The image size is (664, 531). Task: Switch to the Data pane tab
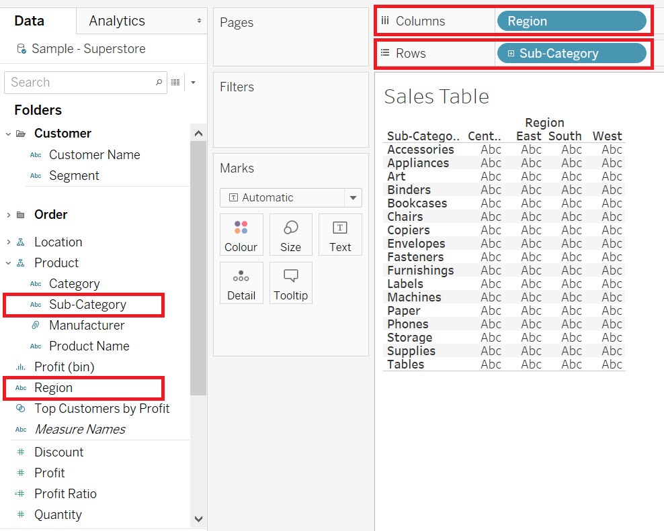[x=29, y=21]
